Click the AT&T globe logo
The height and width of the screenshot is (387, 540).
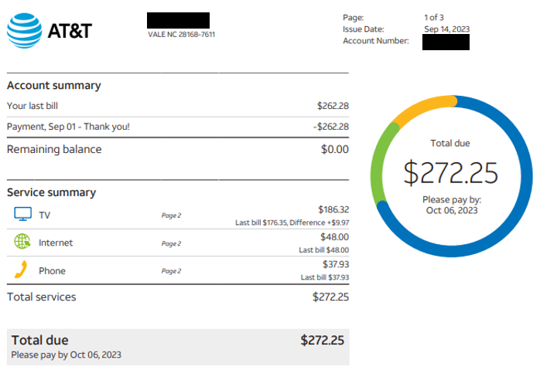25,31
